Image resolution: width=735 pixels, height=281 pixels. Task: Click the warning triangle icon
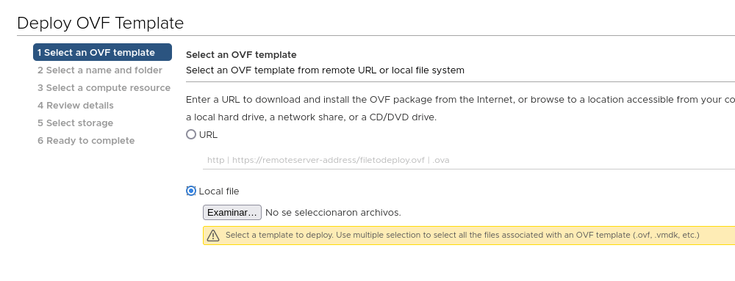(x=213, y=236)
